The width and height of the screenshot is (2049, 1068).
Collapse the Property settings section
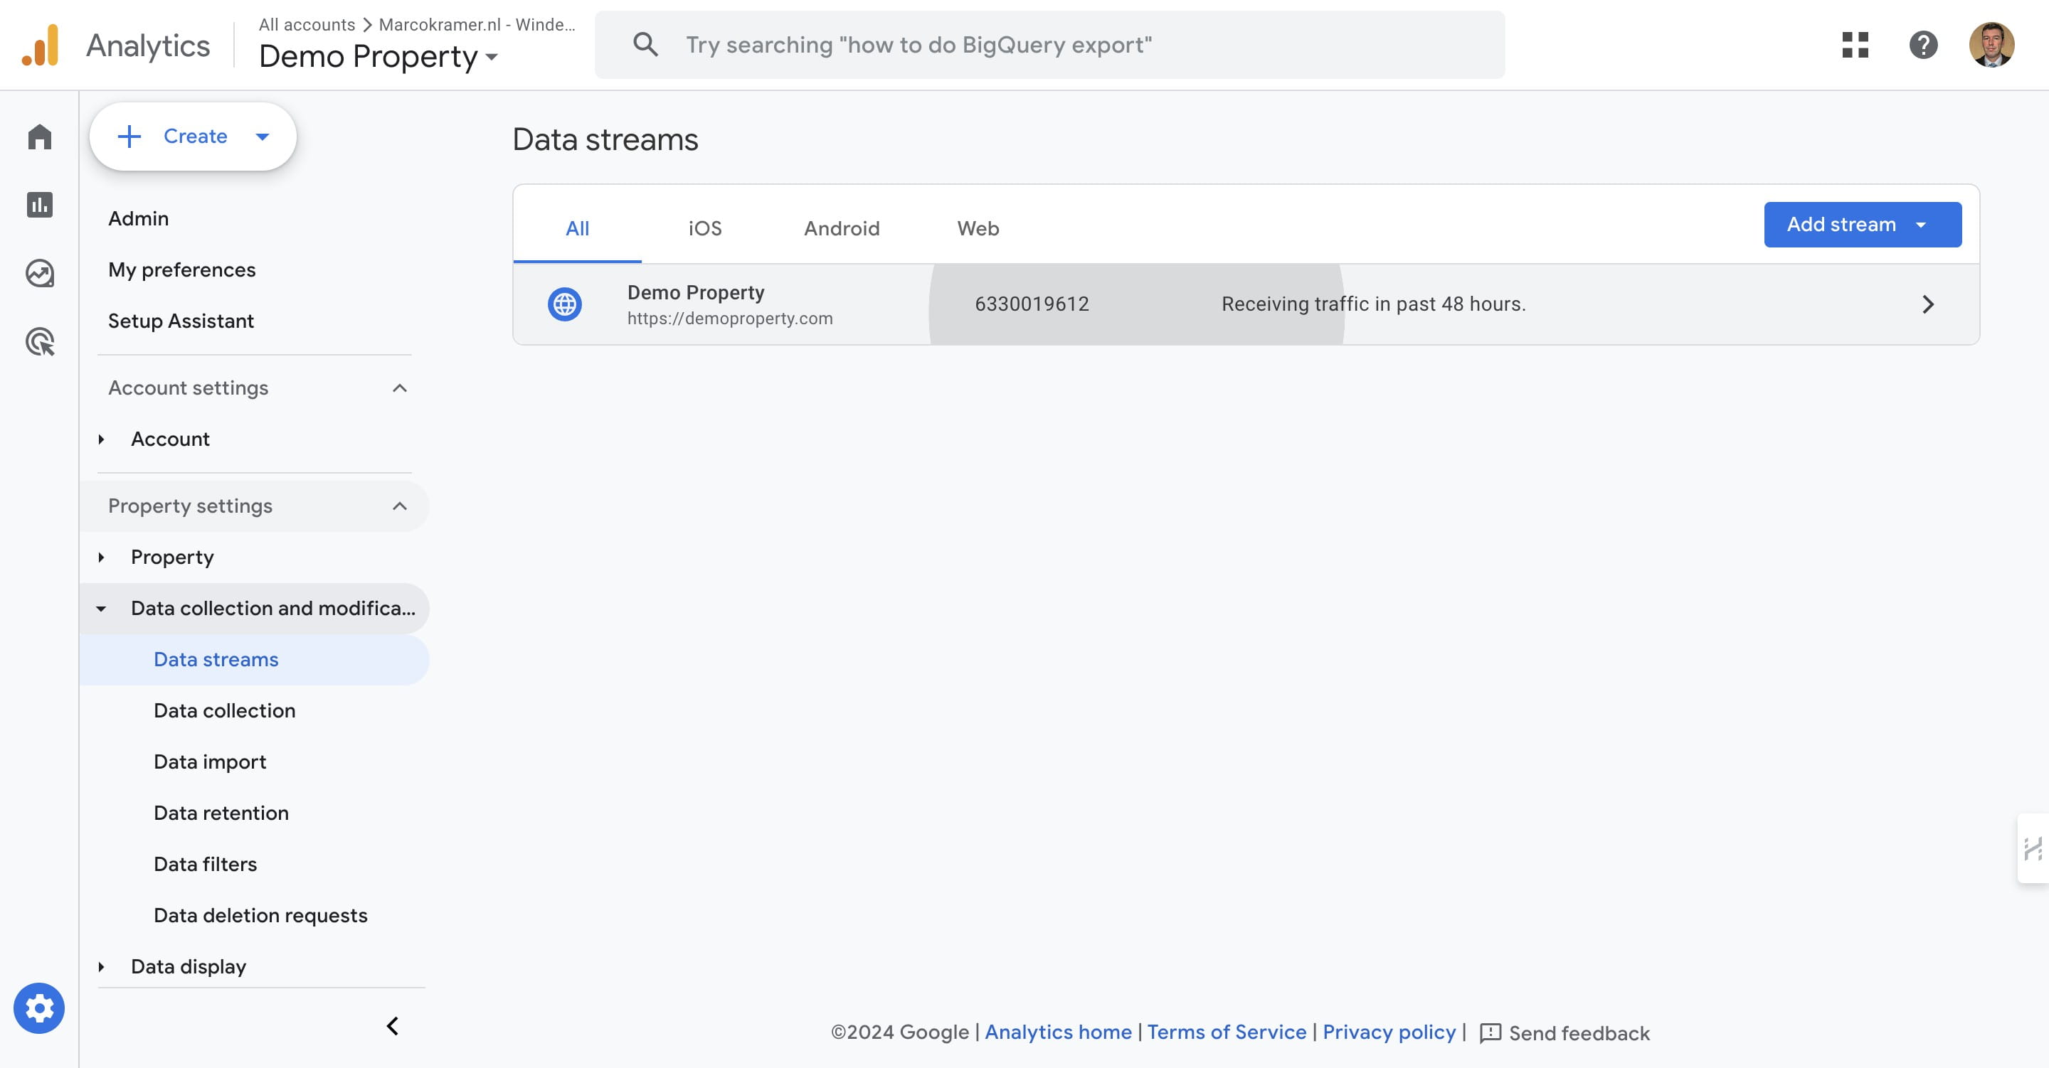(399, 506)
